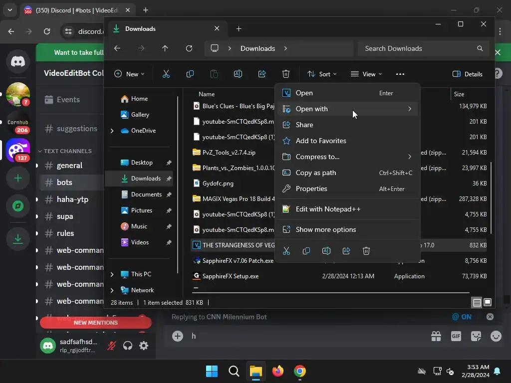Click the Rename icon in context menu
This screenshot has width=511, height=383.
click(x=326, y=251)
